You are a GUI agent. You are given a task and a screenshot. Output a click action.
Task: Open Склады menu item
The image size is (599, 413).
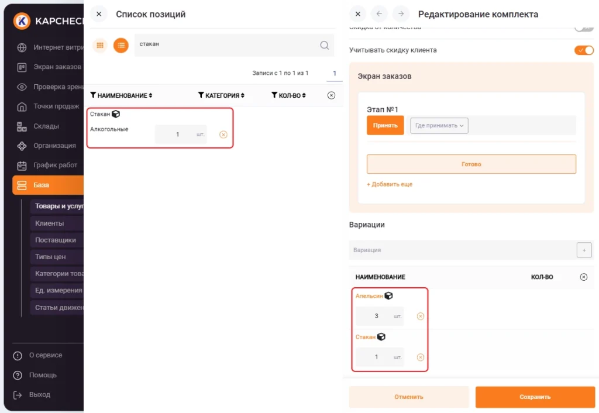click(x=46, y=126)
